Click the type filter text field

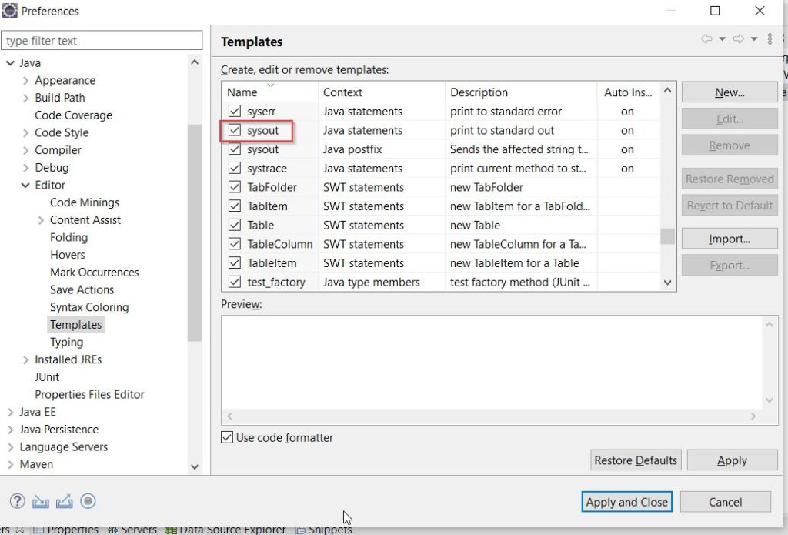[102, 41]
